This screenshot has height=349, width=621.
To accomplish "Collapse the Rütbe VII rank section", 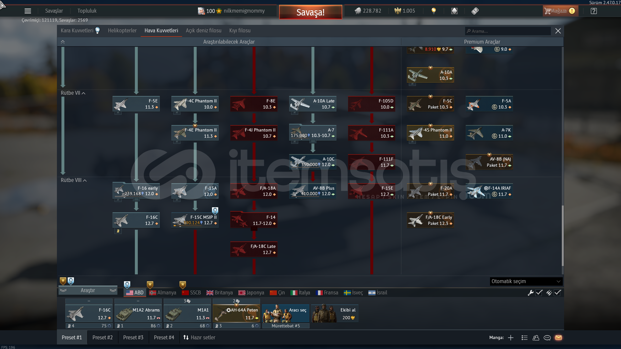I will 73,93.
